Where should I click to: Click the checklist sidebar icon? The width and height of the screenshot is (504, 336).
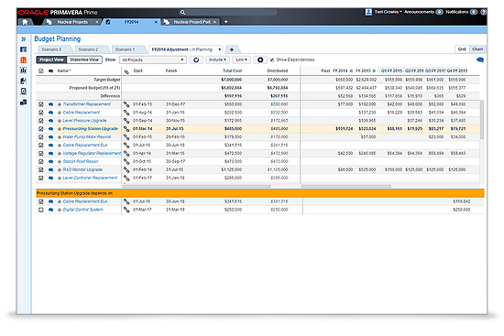click(x=24, y=92)
